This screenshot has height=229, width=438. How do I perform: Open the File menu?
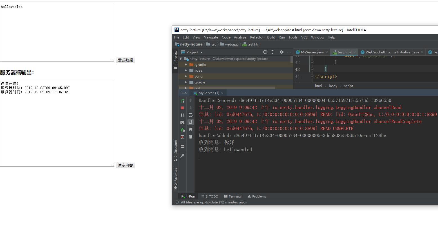point(177,37)
